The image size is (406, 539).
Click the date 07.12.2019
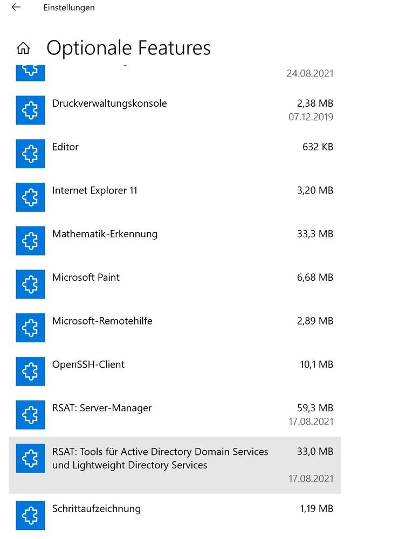[x=311, y=117]
